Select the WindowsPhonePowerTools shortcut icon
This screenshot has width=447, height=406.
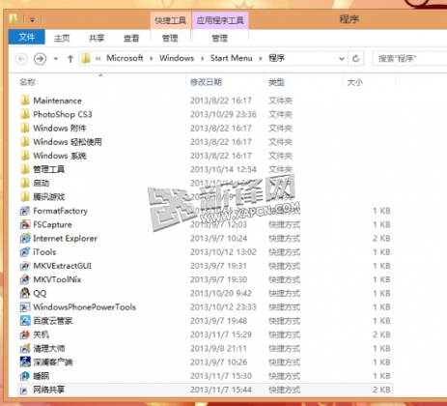click(25, 307)
